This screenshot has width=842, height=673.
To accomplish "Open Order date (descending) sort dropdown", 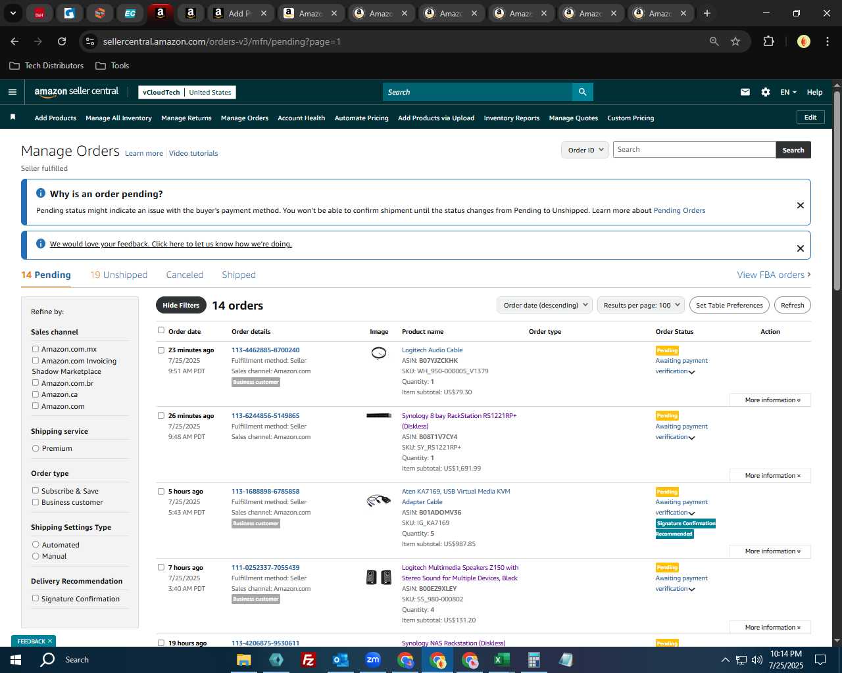I will (x=545, y=305).
